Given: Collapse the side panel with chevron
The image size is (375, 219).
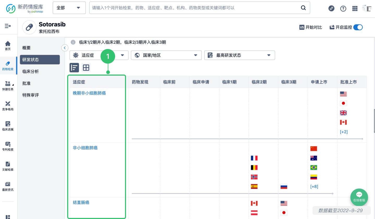Looking at the screenshot, I should (x=65, y=48).
